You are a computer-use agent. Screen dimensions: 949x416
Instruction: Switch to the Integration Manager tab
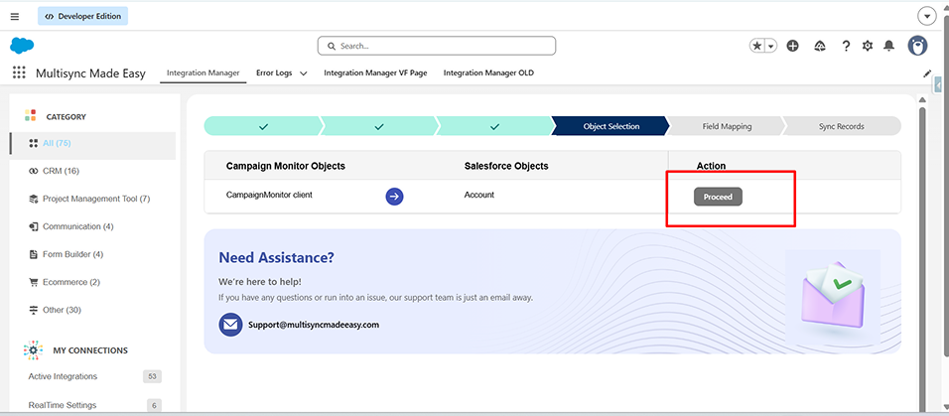point(203,72)
